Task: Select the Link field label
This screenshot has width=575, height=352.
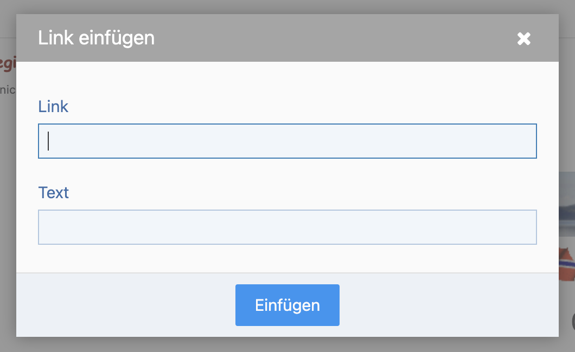Action: 53,107
